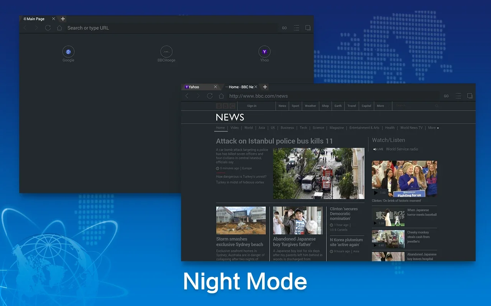Open headline Attack on Istanbul police bus
The width and height of the screenshot is (491, 306).
274,141
